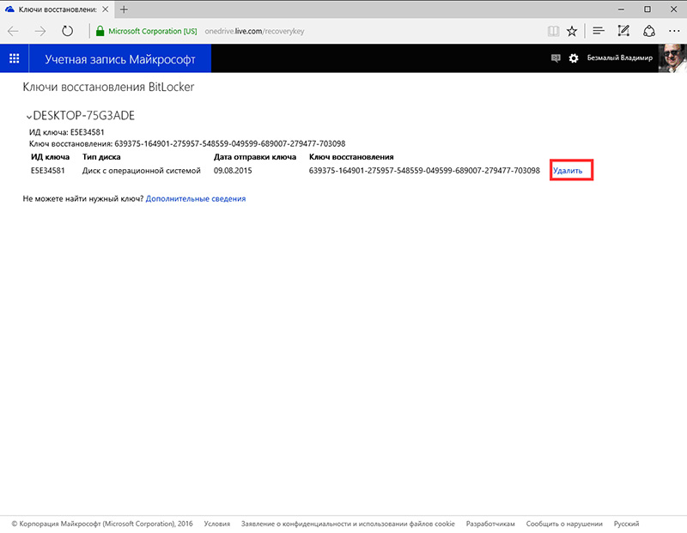Open the Share icon in Edge toolbar

click(x=649, y=31)
